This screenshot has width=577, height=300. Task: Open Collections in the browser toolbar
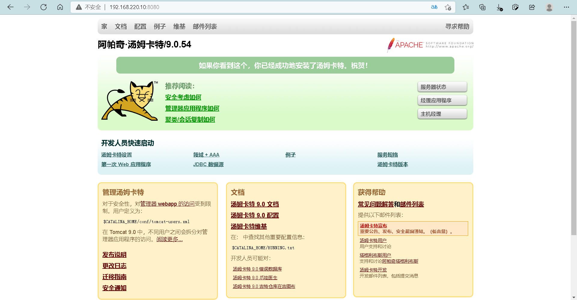[482, 7]
